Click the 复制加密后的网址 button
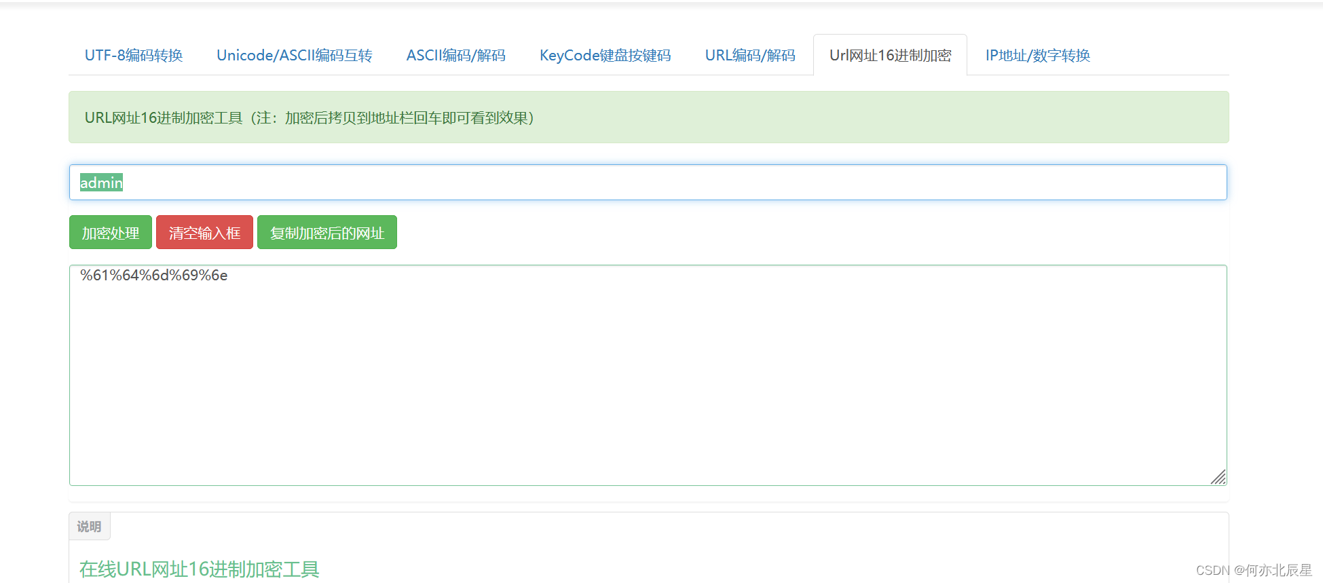The width and height of the screenshot is (1323, 583). click(x=327, y=233)
